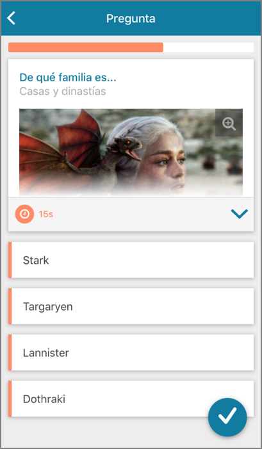Image resolution: width=262 pixels, height=449 pixels.
Task: Click the orange stripe beside Targaryen
Action: pyautogui.click(x=10, y=306)
